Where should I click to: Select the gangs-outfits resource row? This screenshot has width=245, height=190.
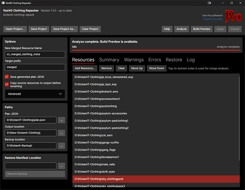click(156, 143)
